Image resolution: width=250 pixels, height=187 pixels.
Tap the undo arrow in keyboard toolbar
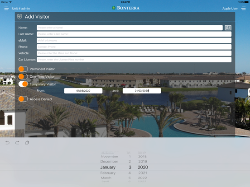(x=7, y=143)
